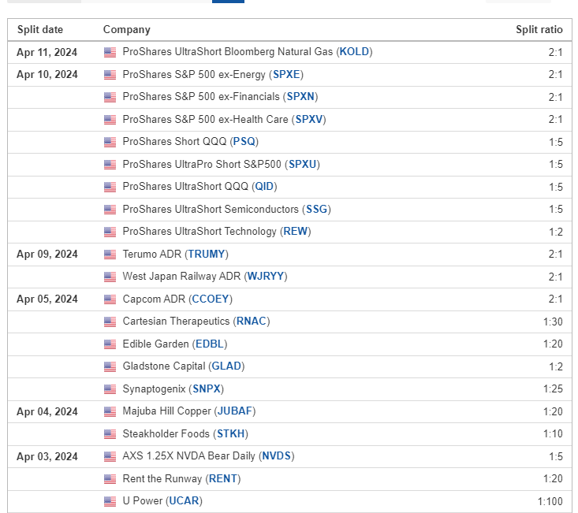Open the SPXN ticker link
Screen dimensions: 578x513
300,96
